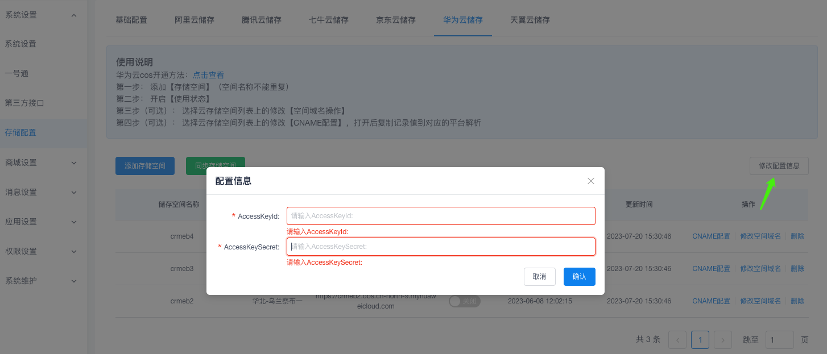Click 删除 for the crmeb4 row
This screenshot has width=827, height=354.
(797, 236)
